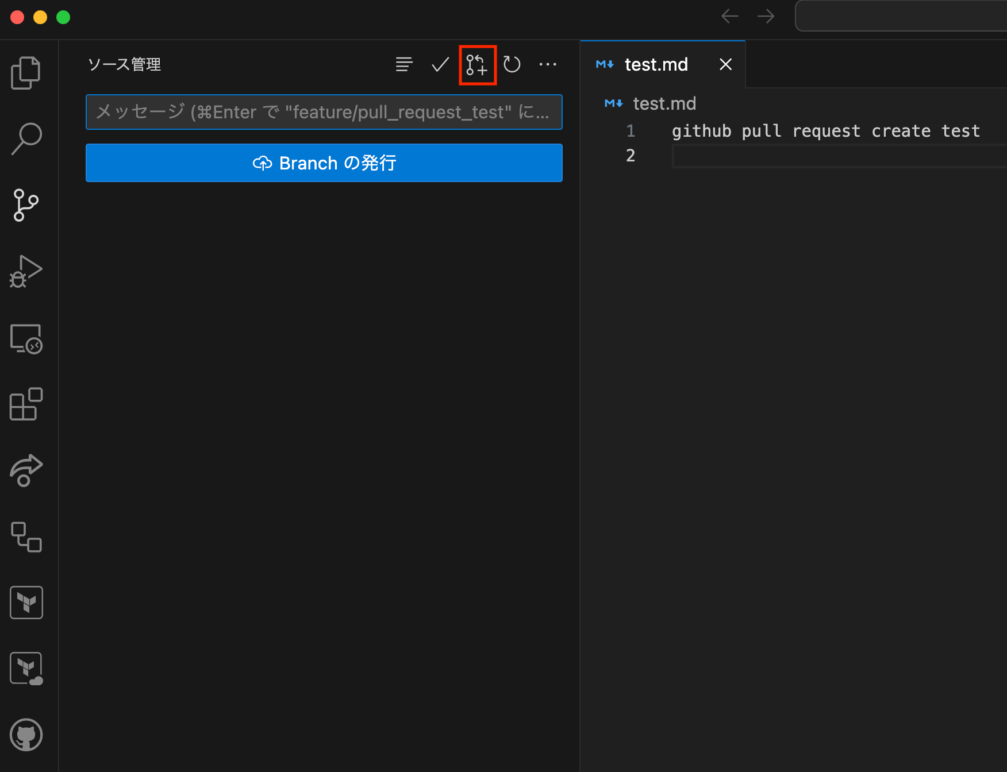Refresh the source control repository
This screenshot has width=1007, height=772.
click(x=512, y=64)
